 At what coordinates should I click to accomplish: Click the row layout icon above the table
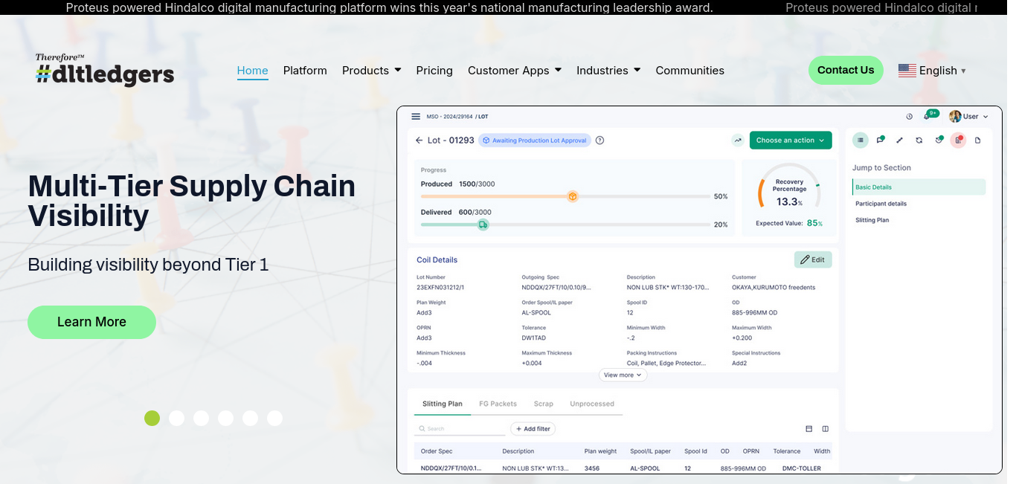(x=809, y=429)
